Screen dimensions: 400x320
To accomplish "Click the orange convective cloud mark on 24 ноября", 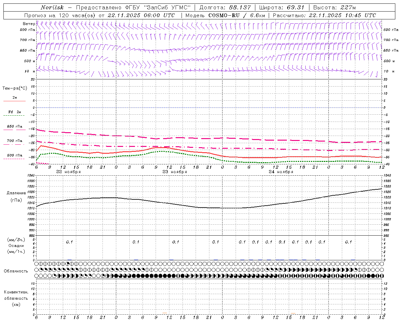I will tap(293, 313).
